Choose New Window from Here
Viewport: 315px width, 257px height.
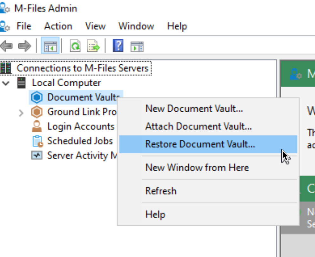(208, 168)
